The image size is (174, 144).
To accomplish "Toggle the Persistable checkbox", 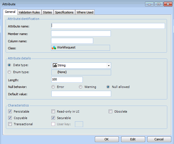I will click(x=10, y=112).
